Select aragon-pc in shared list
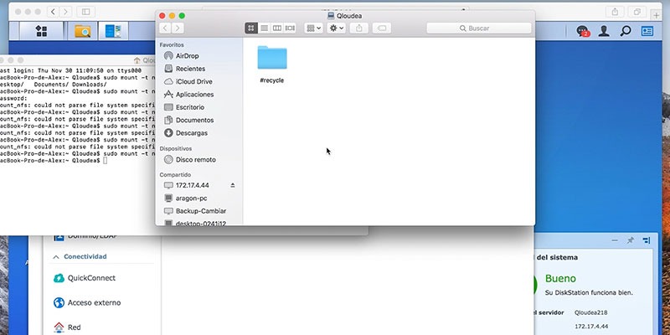 tap(192, 198)
